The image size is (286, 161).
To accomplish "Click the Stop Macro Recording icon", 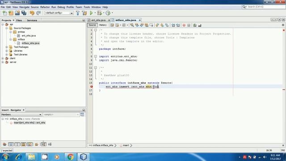I will pyautogui.click(x=189, y=25).
